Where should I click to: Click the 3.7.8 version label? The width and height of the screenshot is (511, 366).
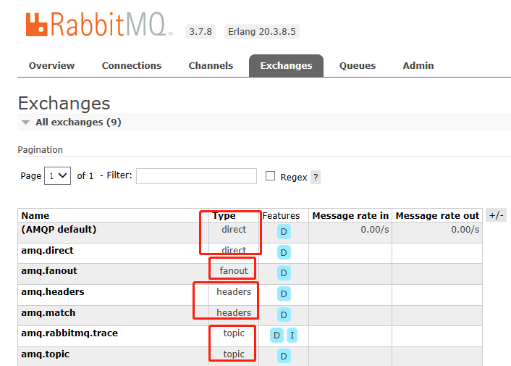200,32
